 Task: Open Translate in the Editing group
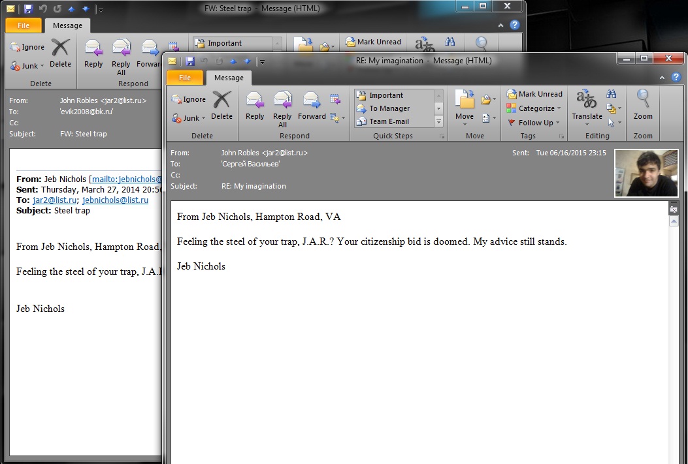(587, 107)
